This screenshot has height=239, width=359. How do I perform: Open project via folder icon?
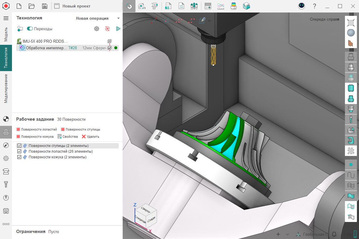coord(32,6)
